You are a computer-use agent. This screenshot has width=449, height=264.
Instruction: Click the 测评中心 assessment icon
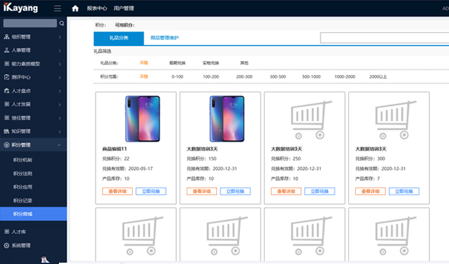pos(6,78)
